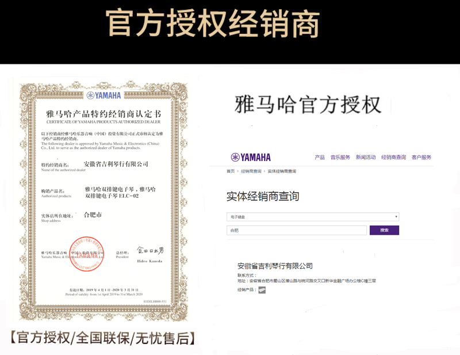Open the 新闻活动 menu item

pos(366,158)
